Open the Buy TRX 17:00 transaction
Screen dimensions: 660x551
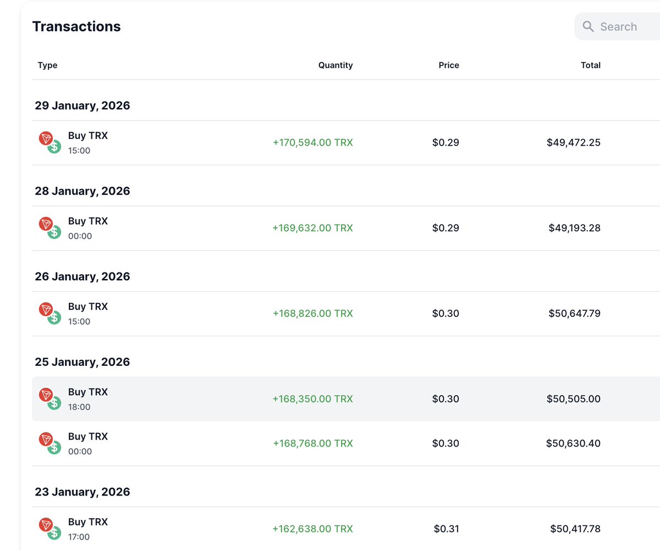[88, 522]
